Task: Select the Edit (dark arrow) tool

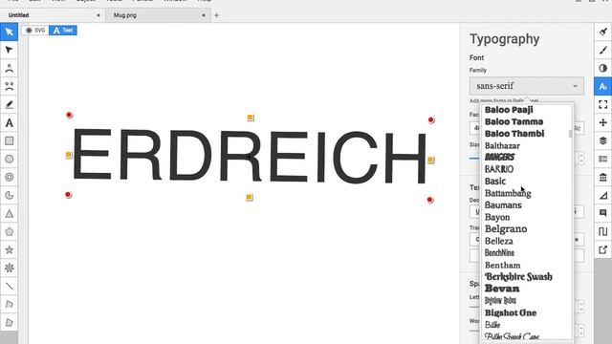Action: [x=9, y=50]
